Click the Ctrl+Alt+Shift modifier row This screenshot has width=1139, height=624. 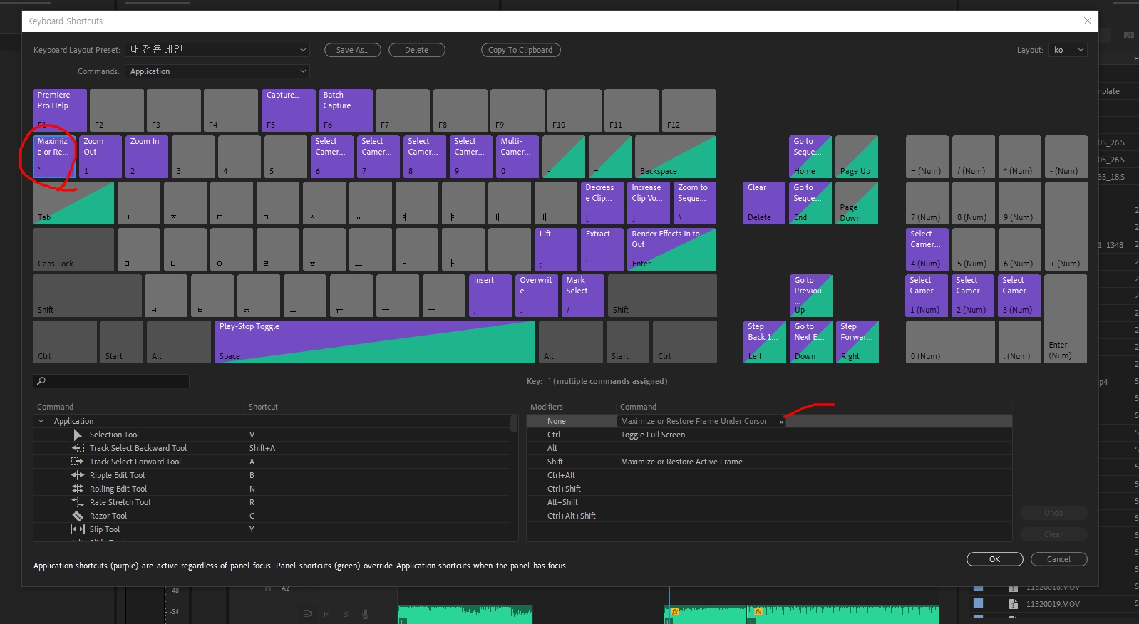[x=769, y=516]
